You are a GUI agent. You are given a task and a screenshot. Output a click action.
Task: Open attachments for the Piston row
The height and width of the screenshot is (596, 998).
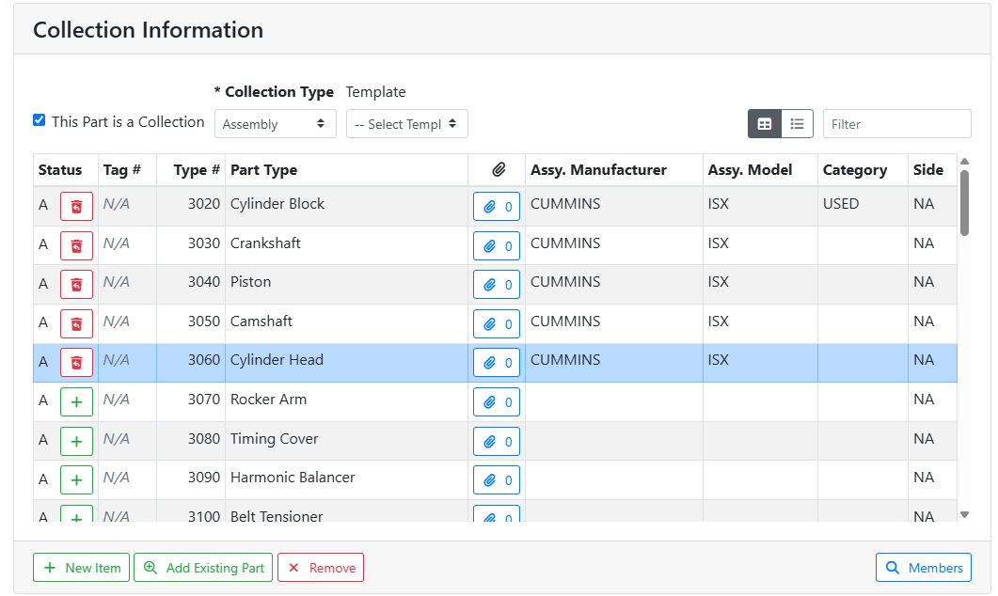point(496,285)
